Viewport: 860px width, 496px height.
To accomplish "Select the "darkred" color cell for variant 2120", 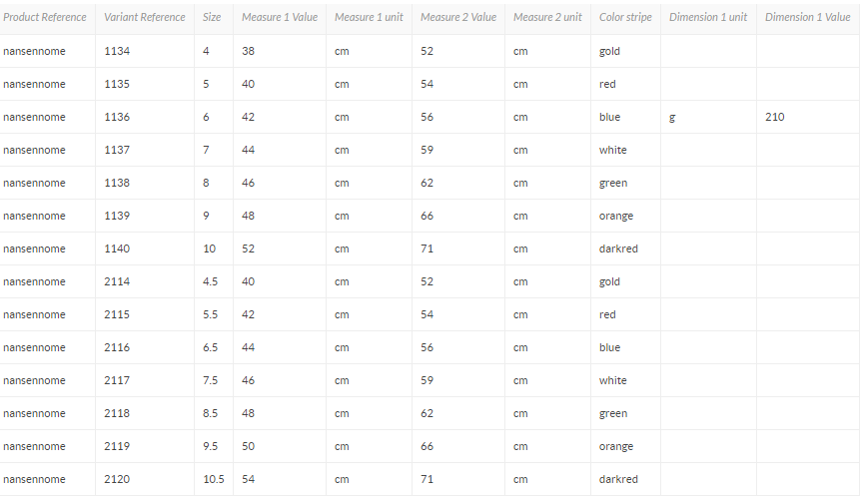I will coord(618,479).
